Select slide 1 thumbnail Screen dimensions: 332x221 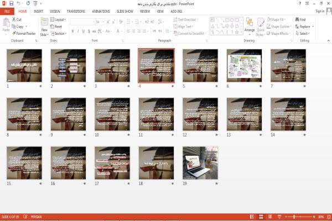click(24, 66)
